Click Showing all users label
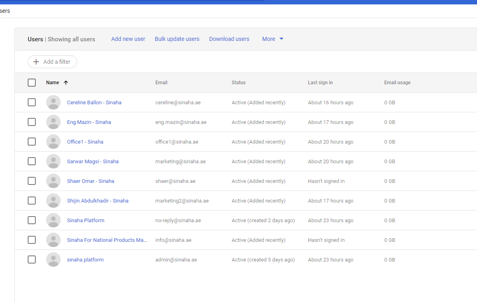477x302 pixels. [71, 39]
